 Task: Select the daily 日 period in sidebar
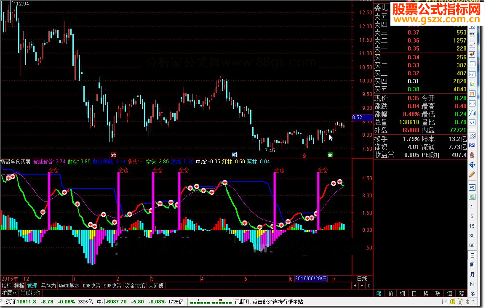pos(472,255)
